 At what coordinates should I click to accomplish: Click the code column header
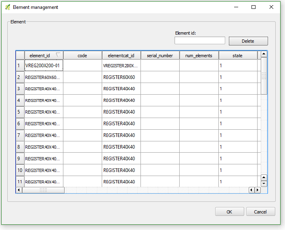pos(82,56)
